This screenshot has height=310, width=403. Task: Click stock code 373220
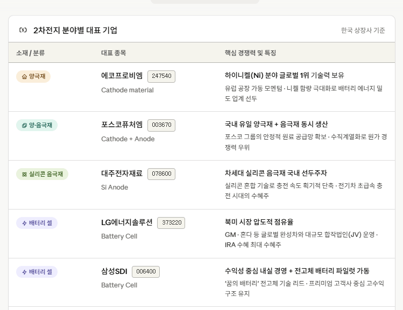tap(171, 223)
